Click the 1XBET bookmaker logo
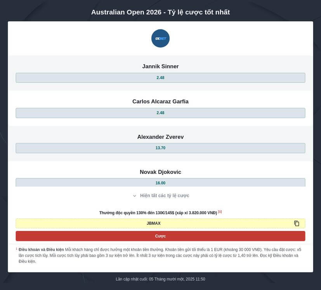 pos(160,38)
